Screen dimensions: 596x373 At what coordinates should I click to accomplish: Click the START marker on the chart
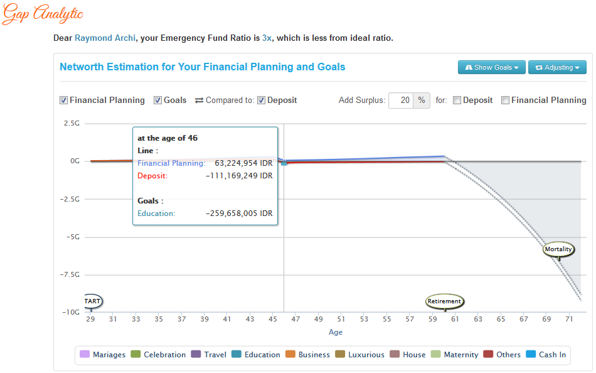(92, 301)
